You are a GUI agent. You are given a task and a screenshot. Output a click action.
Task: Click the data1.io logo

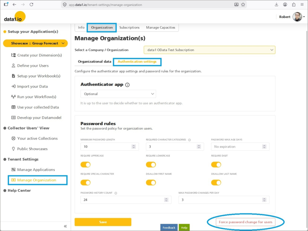15,17
